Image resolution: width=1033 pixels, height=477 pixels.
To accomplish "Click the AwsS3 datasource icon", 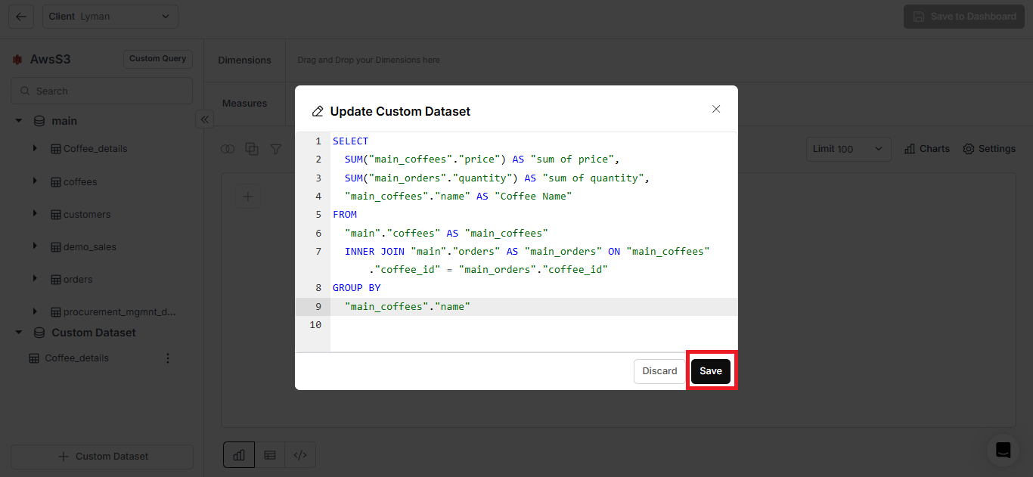I will pos(17,59).
